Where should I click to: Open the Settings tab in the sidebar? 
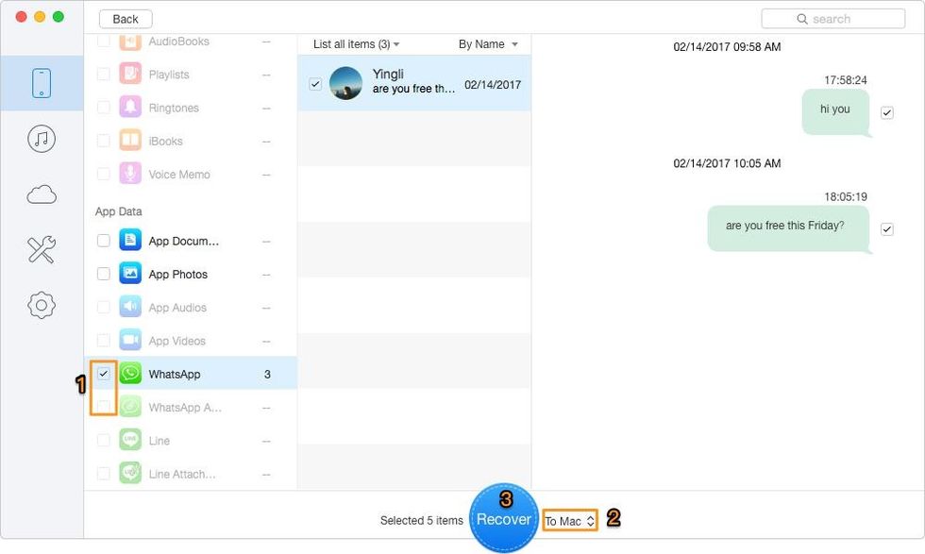(42, 305)
